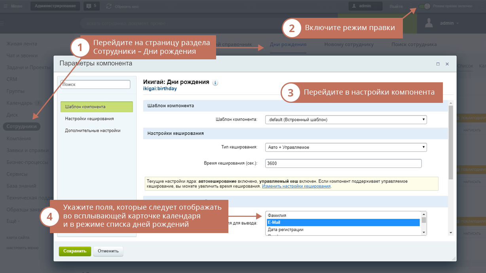Click the info icon beside Икигай: Дни рождения
486x273 pixels.
click(x=215, y=83)
